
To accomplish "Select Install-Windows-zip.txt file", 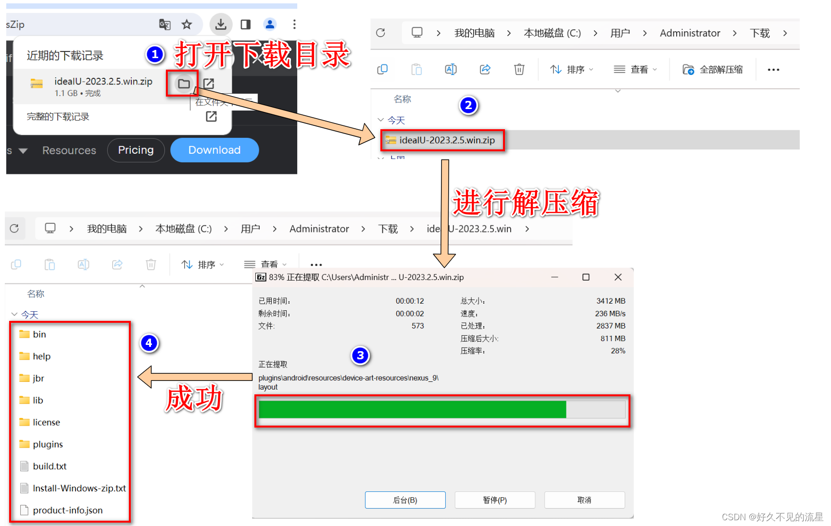I will click(x=73, y=489).
